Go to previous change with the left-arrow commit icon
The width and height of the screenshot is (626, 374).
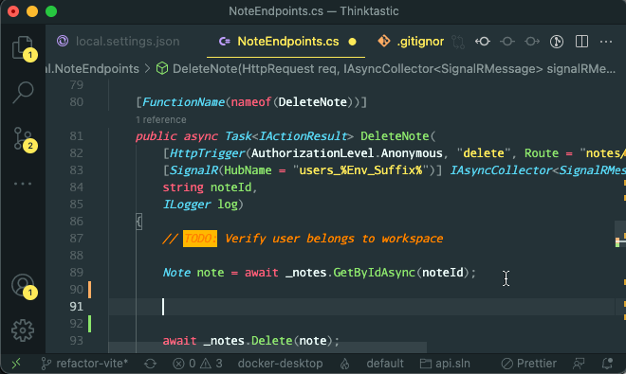[483, 42]
